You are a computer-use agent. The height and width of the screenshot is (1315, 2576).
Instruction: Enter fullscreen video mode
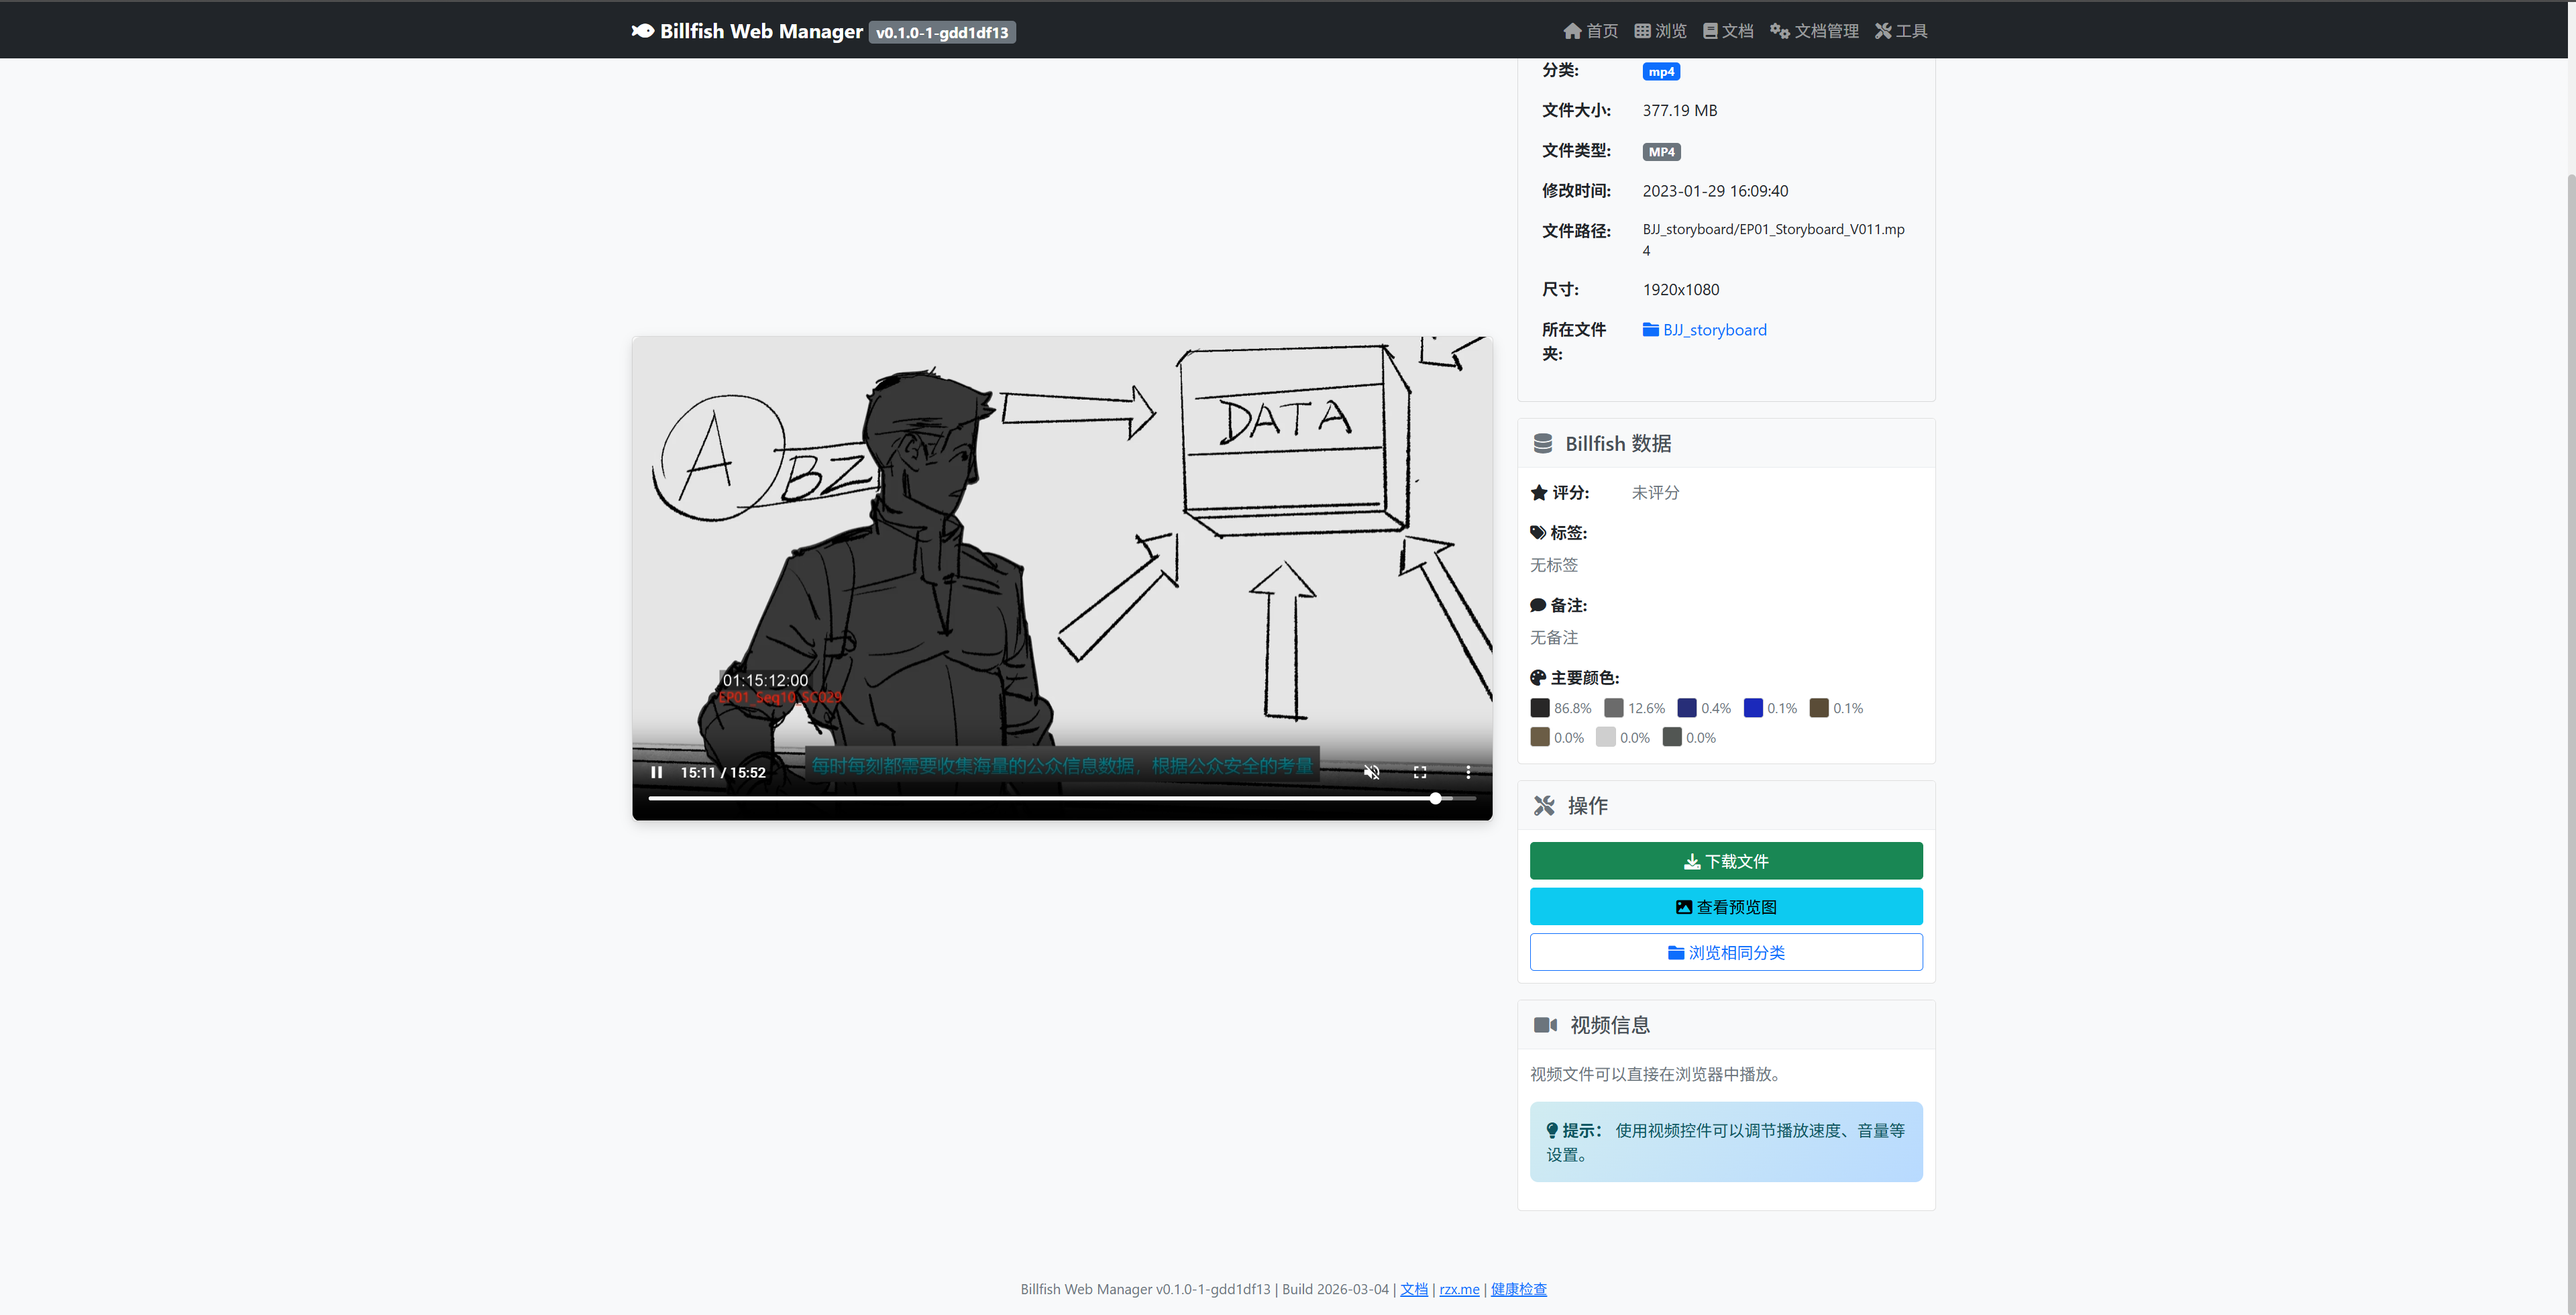coord(1419,772)
